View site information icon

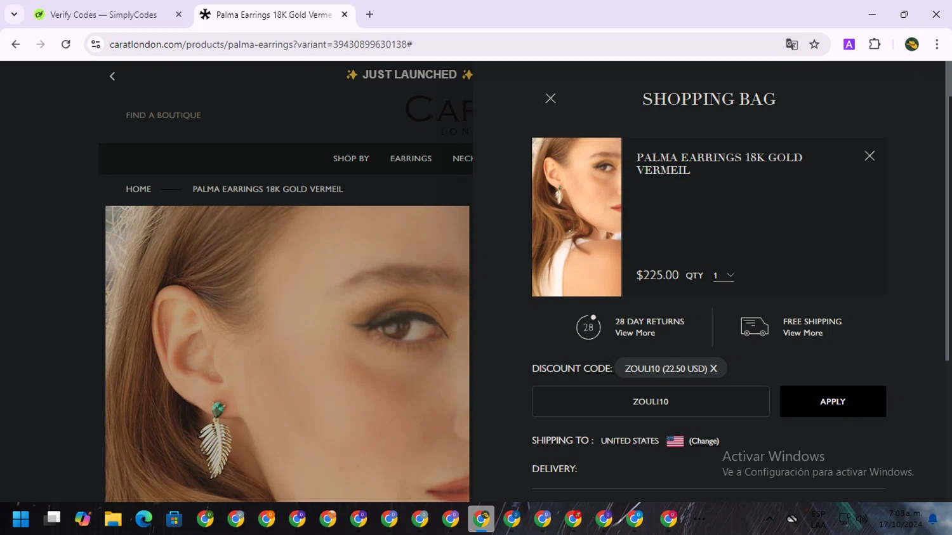(x=96, y=44)
